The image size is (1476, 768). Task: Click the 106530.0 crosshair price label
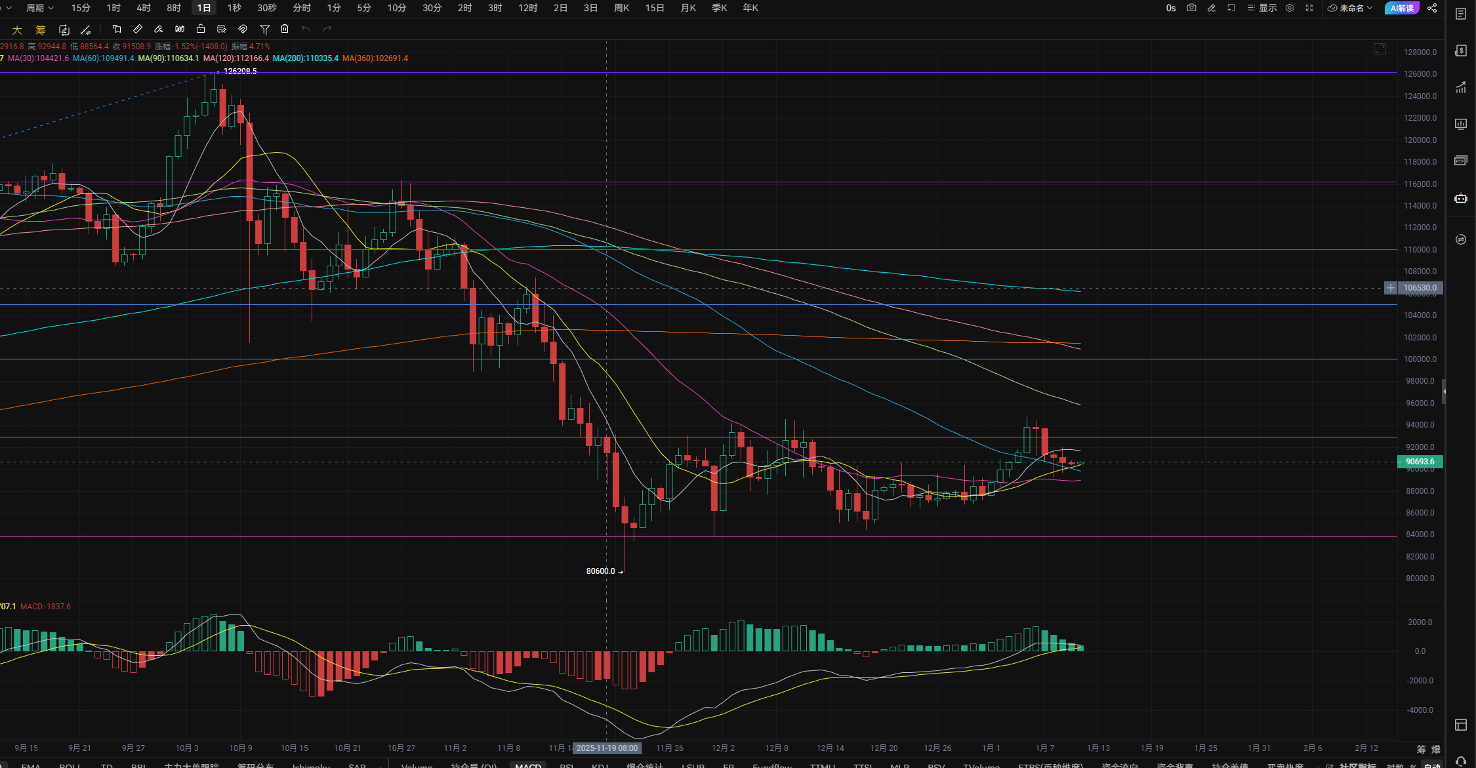pyautogui.click(x=1420, y=288)
